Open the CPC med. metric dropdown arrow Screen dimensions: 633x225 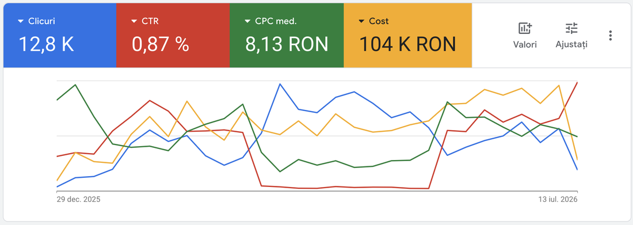pyautogui.click(x=248, y=21)
